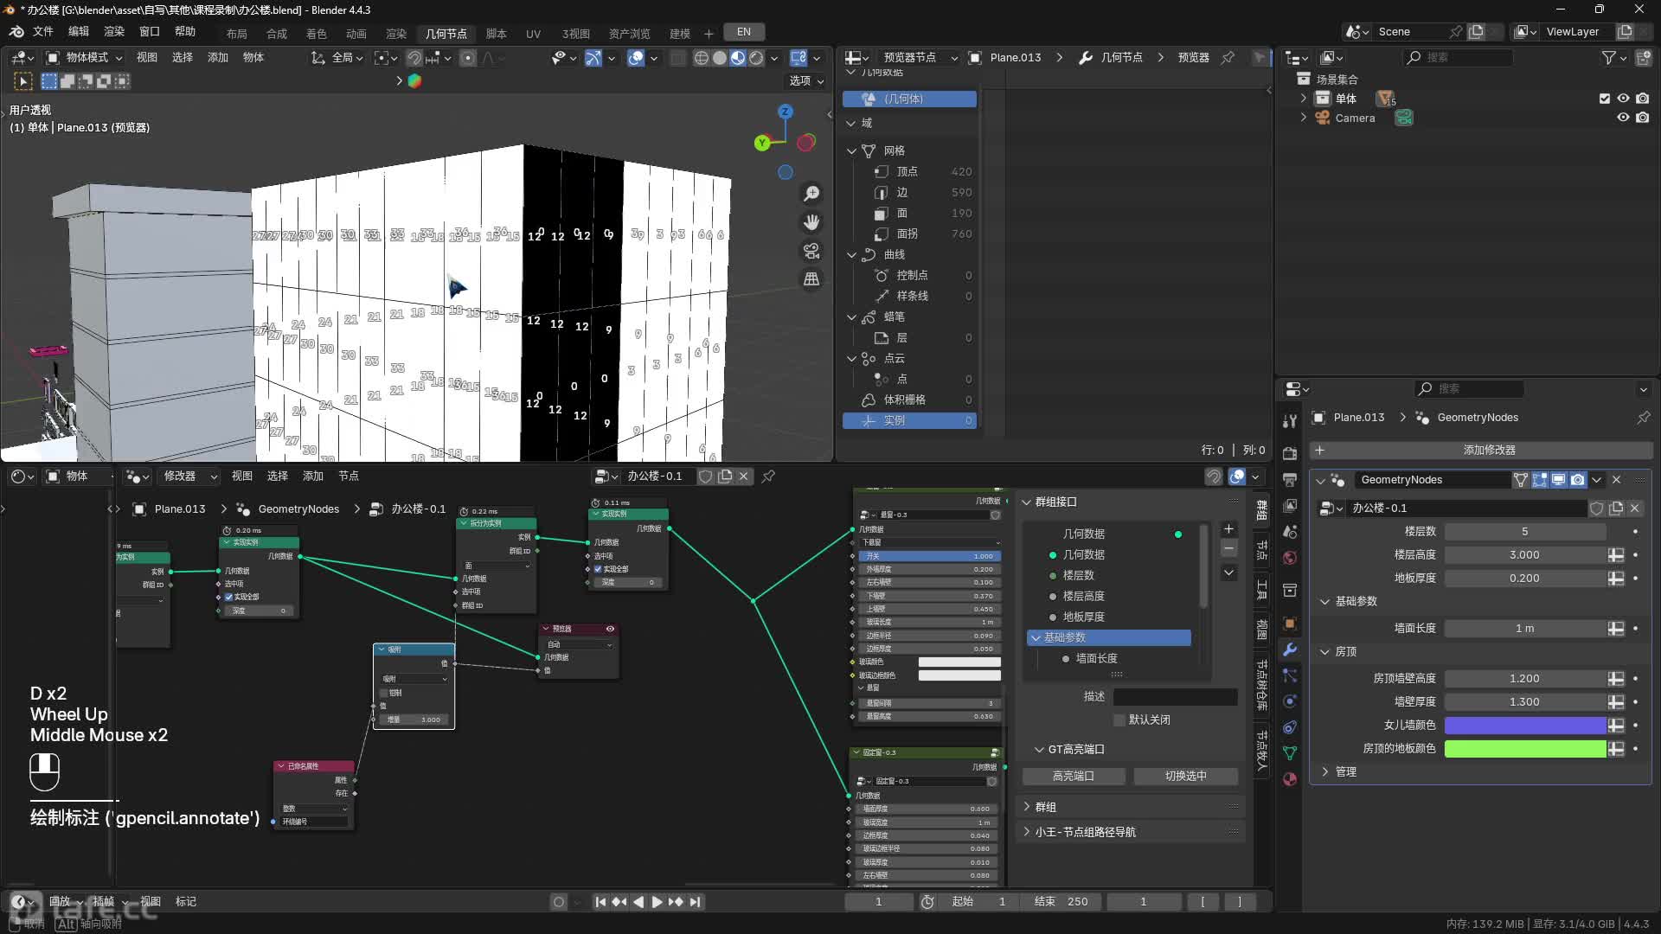Click the fake user shield for 办公楼-0.1 in properties

click(1597, 509)
